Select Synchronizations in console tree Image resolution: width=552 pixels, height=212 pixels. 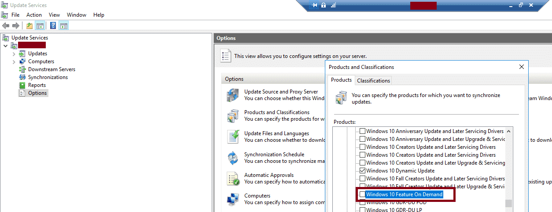point(48,77)
